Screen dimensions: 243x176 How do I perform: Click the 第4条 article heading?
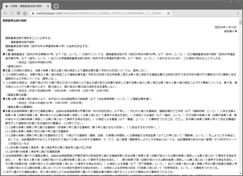6,111
